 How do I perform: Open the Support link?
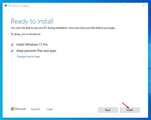coord(35,109)
